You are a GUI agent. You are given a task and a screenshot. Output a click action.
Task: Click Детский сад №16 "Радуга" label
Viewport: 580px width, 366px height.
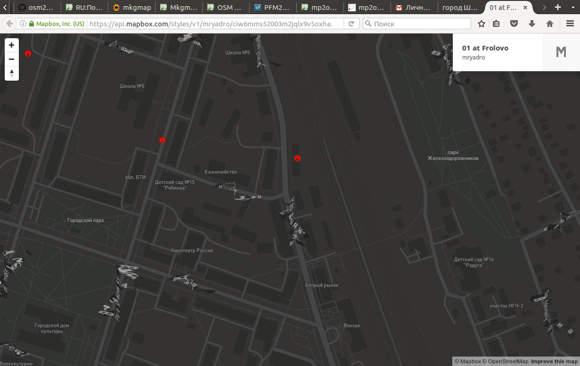click(474, 262)
